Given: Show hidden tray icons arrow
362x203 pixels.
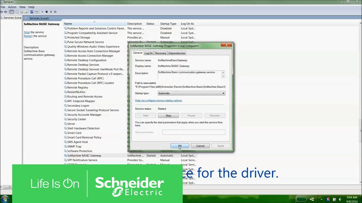Looking at the screenshot, I should (x=322, y=199).
